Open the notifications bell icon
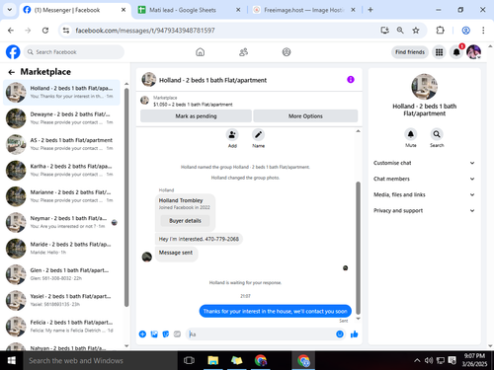Image resolution: width=494 pixels, height=370 pixels. tap(456, 52)
